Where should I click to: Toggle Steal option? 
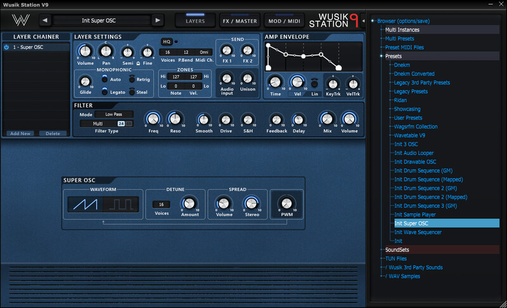coord(132,92)
